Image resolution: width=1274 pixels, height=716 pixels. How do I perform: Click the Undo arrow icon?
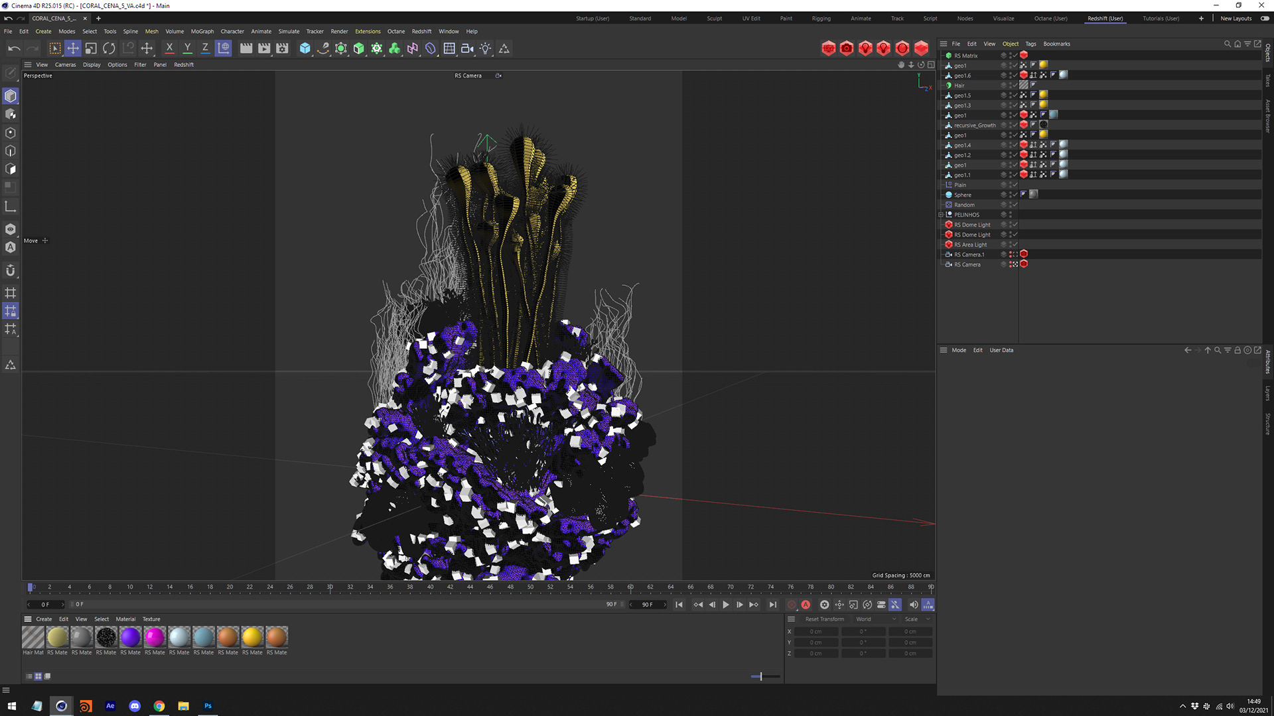click(14, 48)
